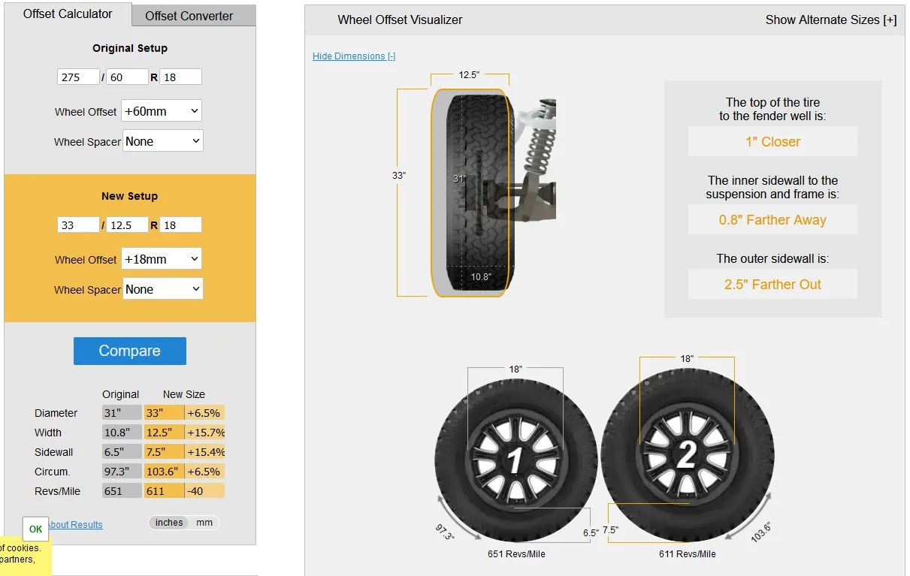Click the new setup width field 12.5
This screenshot has height=576, width=910.
(126, 225)
